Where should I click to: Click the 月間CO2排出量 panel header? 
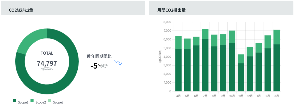(x=222, y=8)
